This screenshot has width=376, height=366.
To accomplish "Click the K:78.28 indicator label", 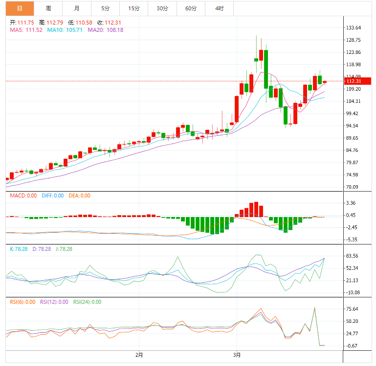I will click(21, 249).
